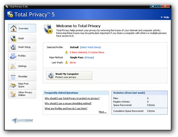Minimize the Total Privacy window
178x137 pixels.
coord(153,6)
